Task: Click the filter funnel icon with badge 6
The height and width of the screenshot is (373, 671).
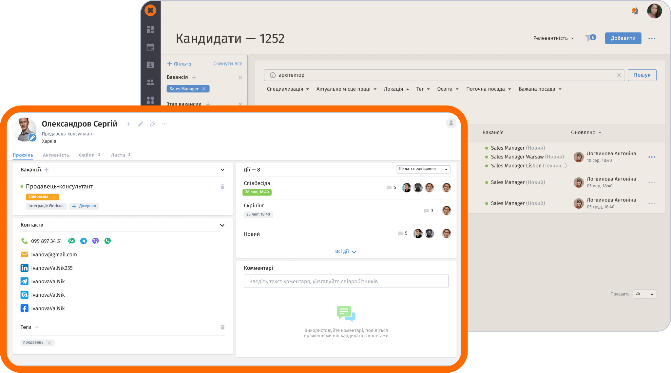Action: pos(588,38)
